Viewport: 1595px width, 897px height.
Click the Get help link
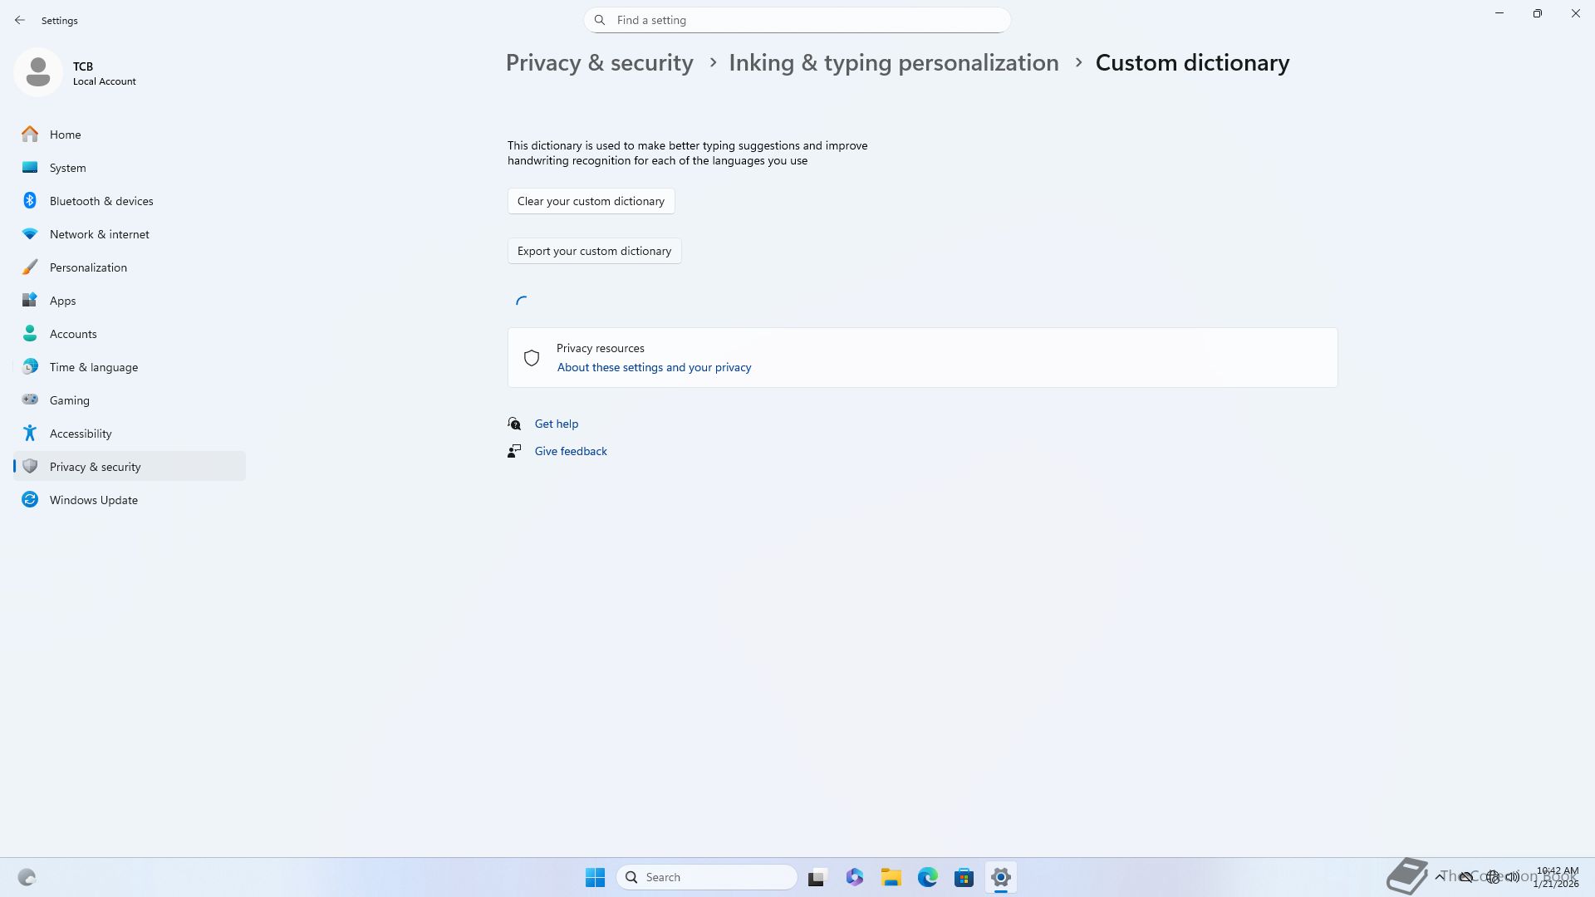click(x=556, y=424)
